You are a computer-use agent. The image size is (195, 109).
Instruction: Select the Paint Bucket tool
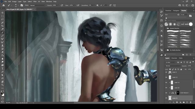[x=2, y=55]
